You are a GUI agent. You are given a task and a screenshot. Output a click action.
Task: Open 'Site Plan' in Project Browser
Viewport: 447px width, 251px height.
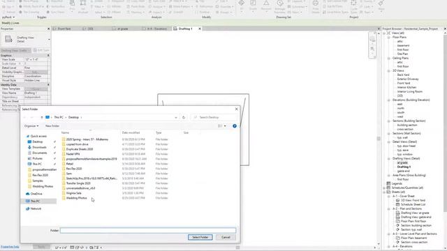(402, 54)
